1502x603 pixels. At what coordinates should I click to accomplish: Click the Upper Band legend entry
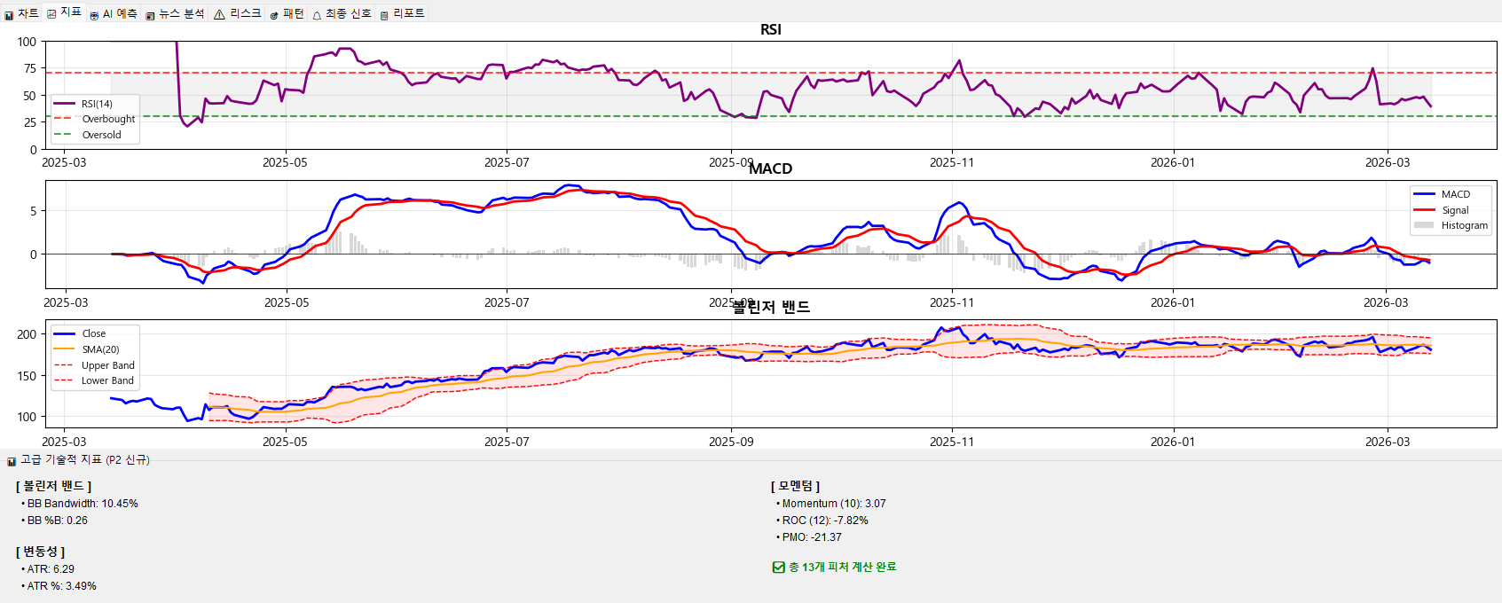pos(107,365)
